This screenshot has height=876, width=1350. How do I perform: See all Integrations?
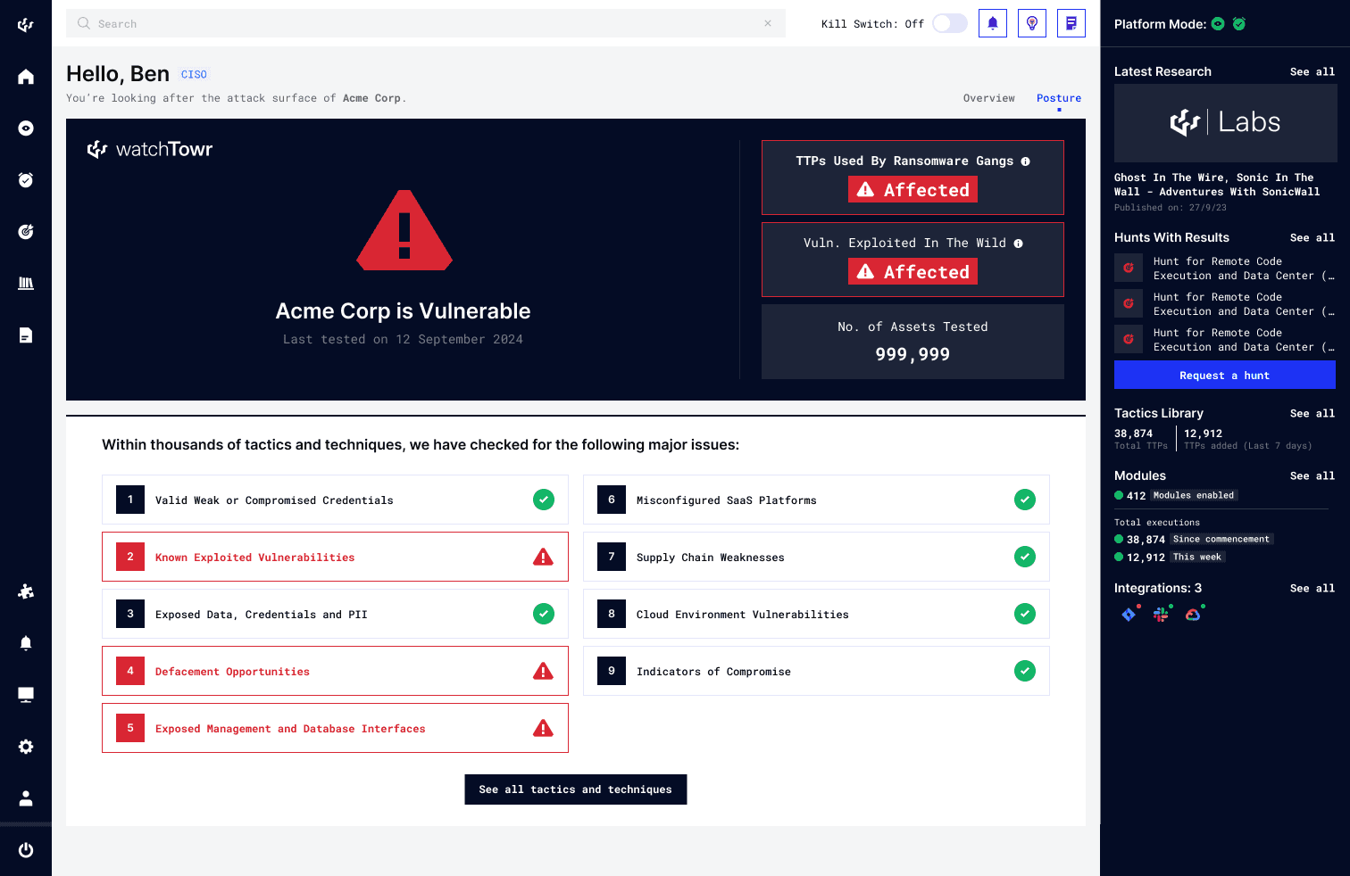pos(1312,588)
